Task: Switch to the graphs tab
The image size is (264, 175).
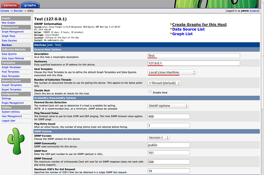Action: point(30,5)
